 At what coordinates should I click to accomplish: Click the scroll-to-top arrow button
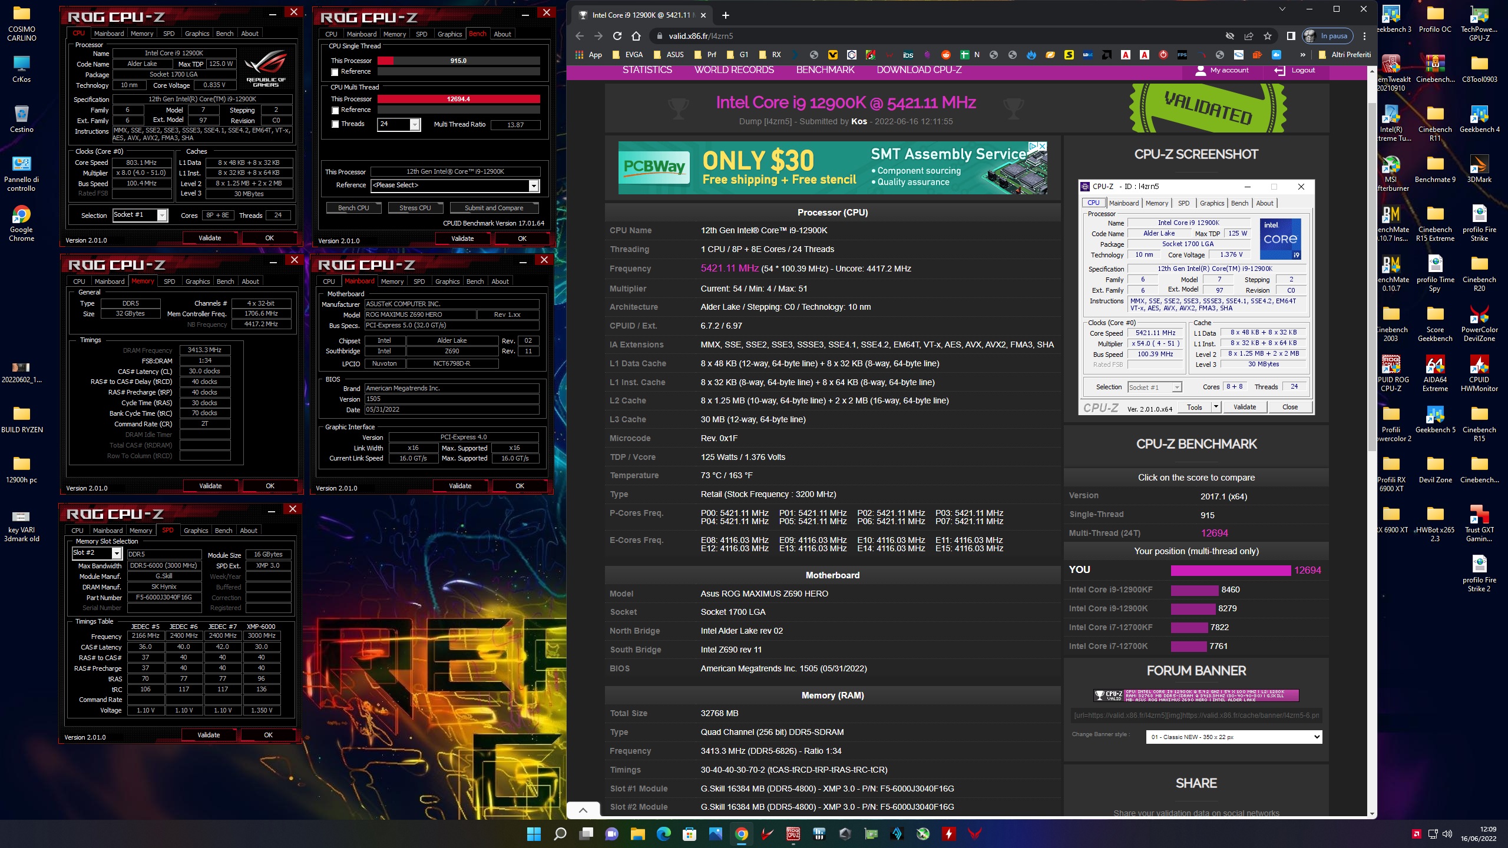pyautogui.click(x=583, y=810)
